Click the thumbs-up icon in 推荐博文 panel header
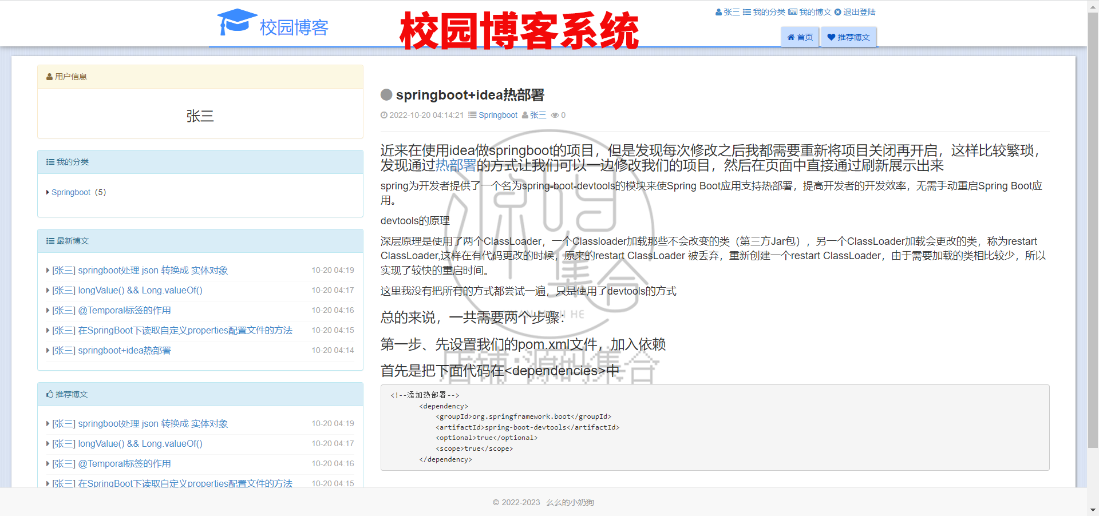The height and width of the screenshot is (516, 1099). pyautogui.click(x=50, y=394)
